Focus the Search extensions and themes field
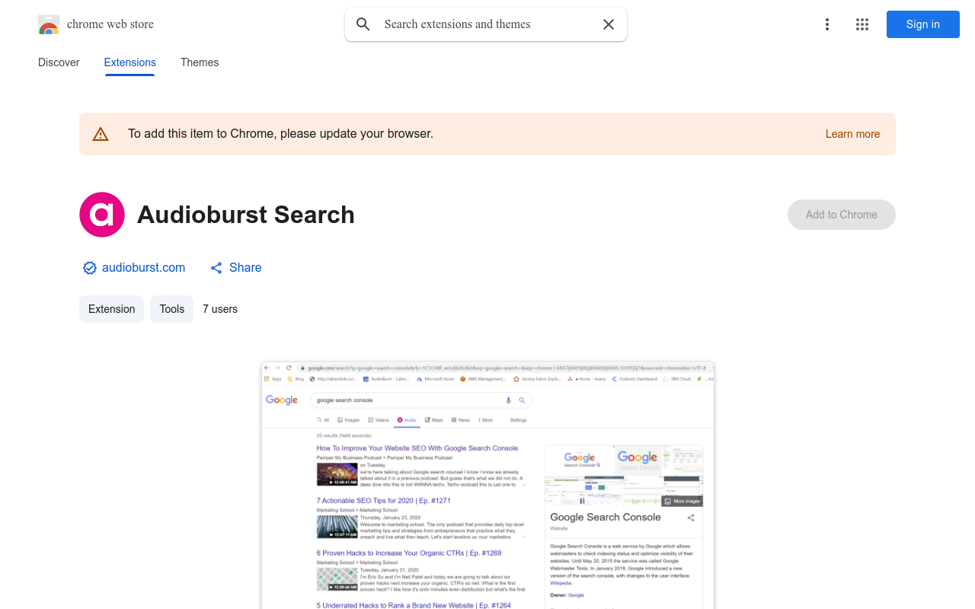 click(486, 24)
